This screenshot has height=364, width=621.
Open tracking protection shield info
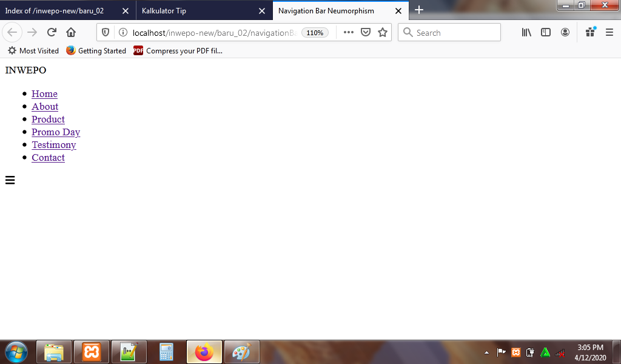106,33
